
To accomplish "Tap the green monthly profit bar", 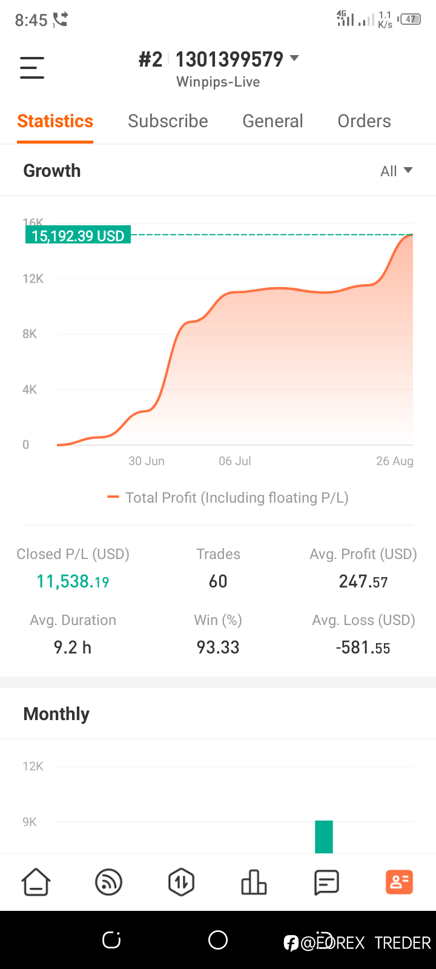I will (x=324, y=837).
